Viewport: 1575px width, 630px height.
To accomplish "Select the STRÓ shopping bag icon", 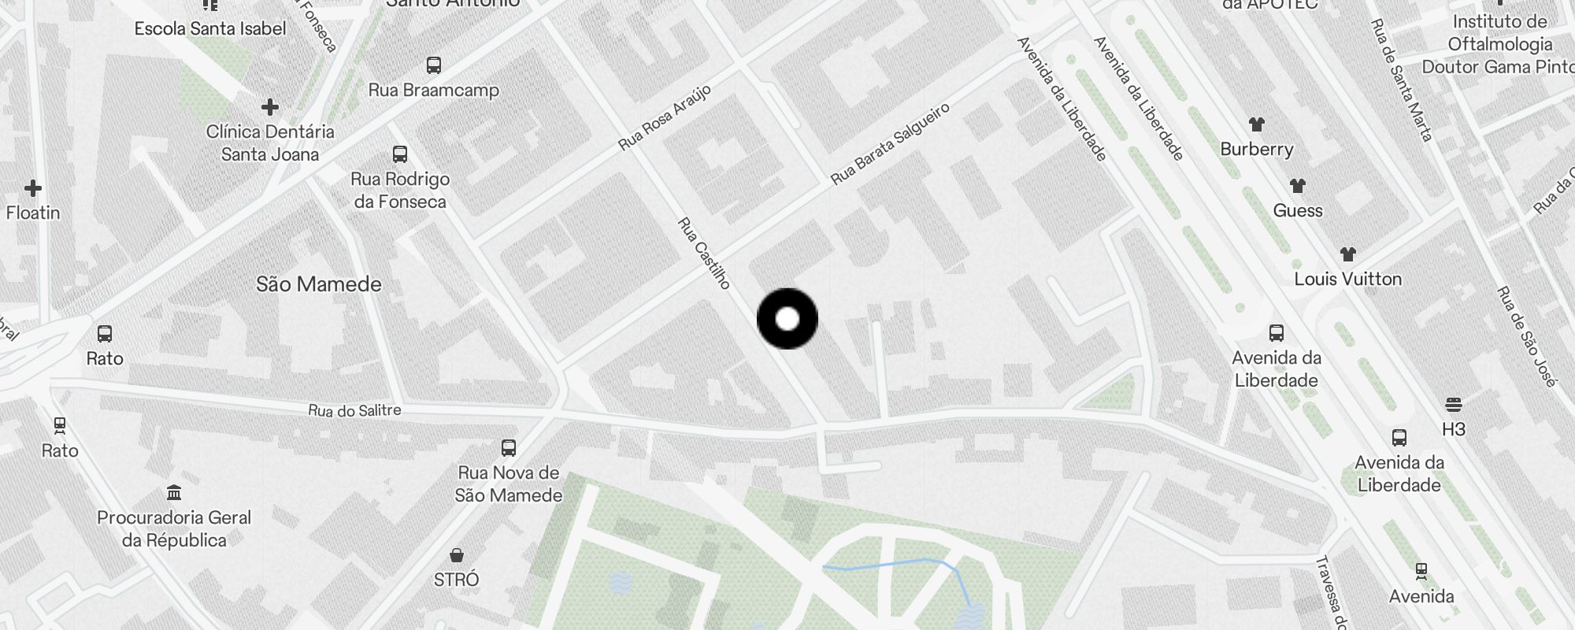I will coord(456,555).
